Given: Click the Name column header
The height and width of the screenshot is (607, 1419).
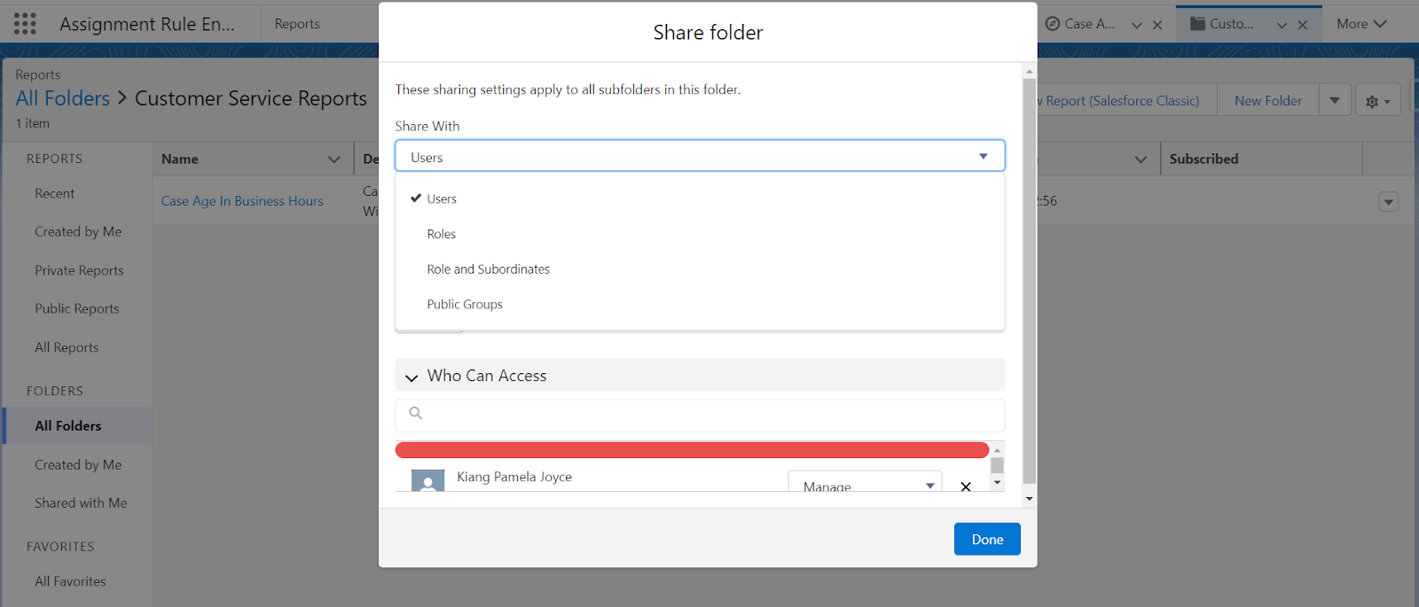Looking at the screenshot, I should click(x=180, y=160).
